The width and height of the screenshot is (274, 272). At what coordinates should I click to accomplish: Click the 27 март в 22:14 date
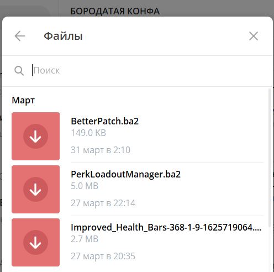click(103, 203)
